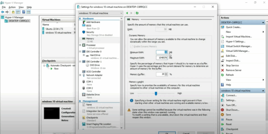
Task: Select the Name management item
Action: coord(89,105)
